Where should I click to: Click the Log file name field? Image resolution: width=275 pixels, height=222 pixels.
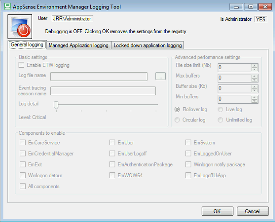click(99, 77)
